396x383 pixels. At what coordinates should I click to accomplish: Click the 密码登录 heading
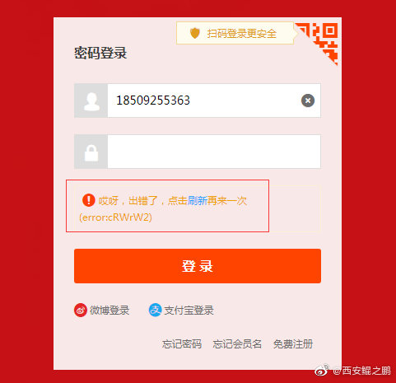[x=100, y=53]
